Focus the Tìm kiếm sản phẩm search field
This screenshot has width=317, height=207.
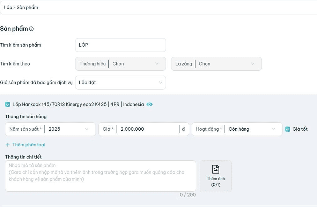point(120,45)
